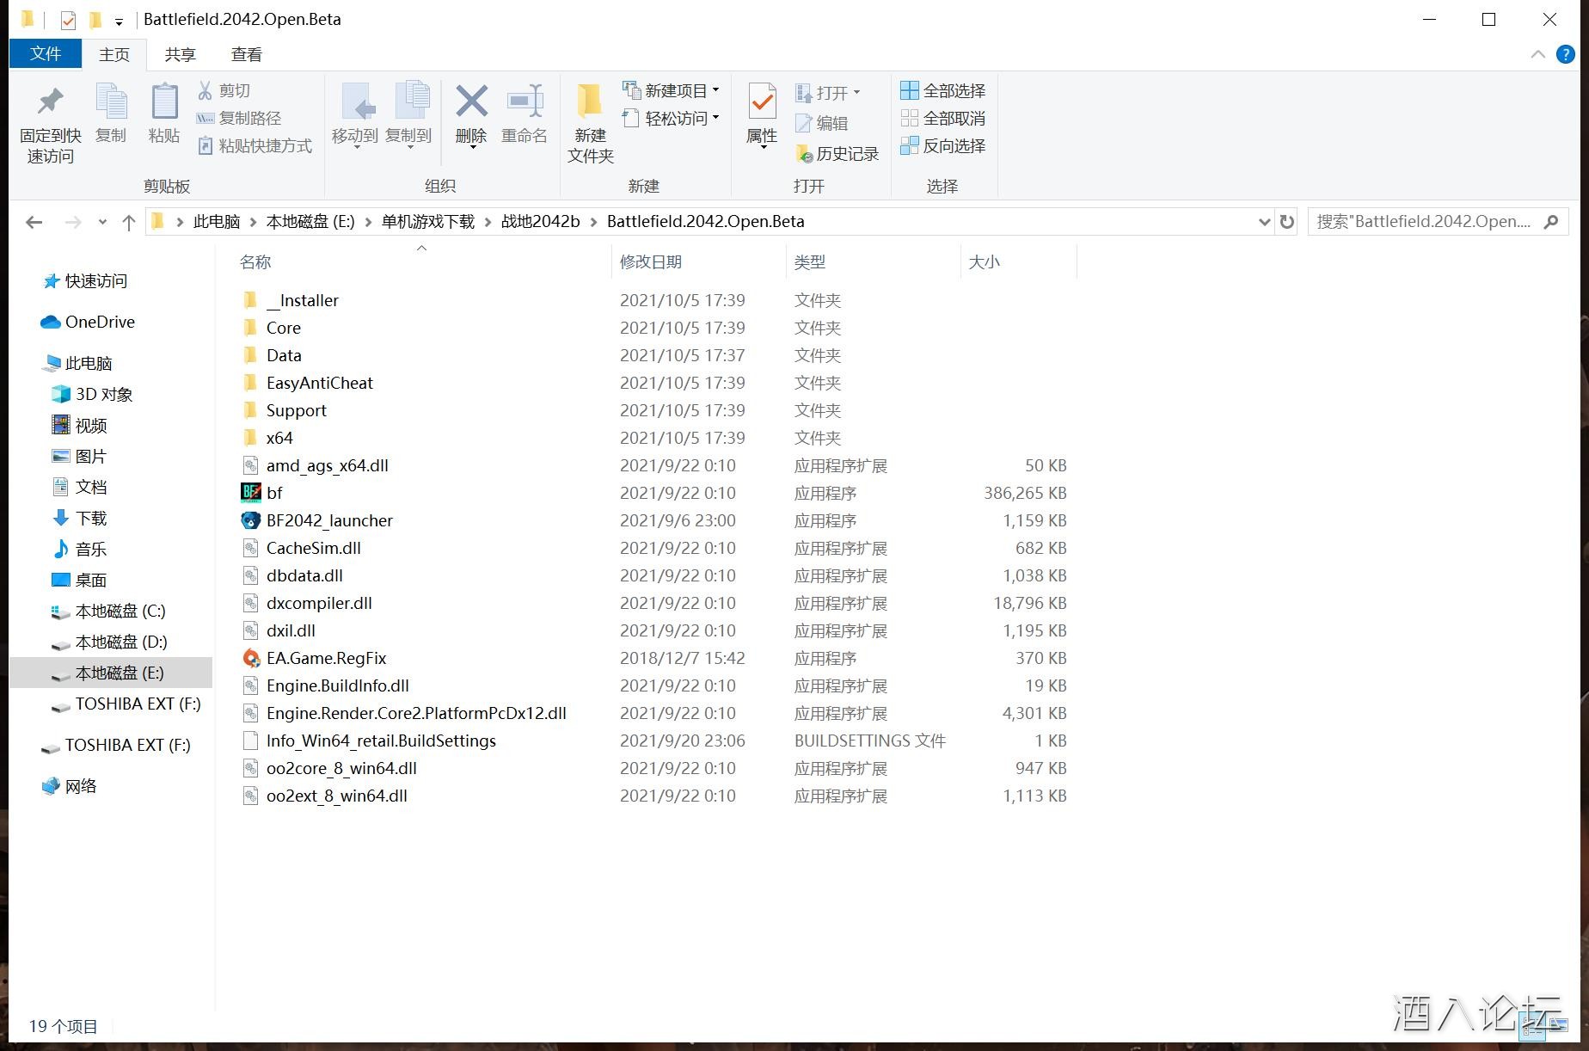Copy path using 复制路径
The height and width of the screenshot is (1051, 1589).
(x=239, y=118)
